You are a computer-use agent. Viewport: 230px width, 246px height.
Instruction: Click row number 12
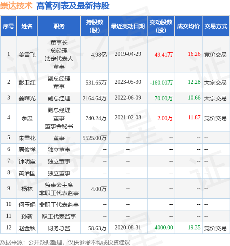coord(8,227)
